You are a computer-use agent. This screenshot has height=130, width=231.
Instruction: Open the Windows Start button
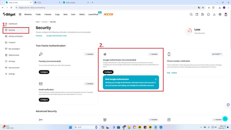point(71,127)
